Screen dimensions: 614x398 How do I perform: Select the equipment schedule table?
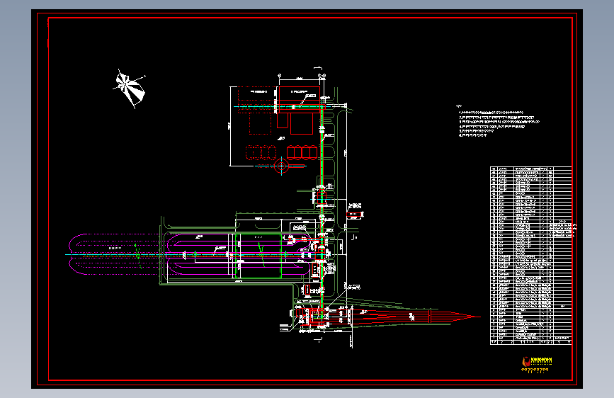pyautogui.click(x=531, y=256)
